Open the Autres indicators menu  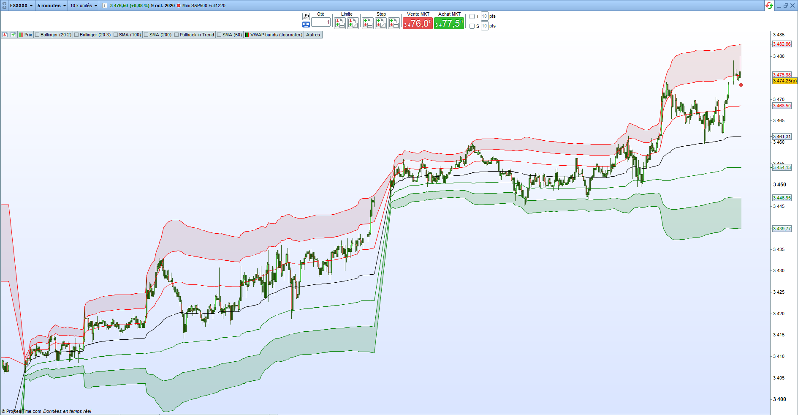click(313, 35)
